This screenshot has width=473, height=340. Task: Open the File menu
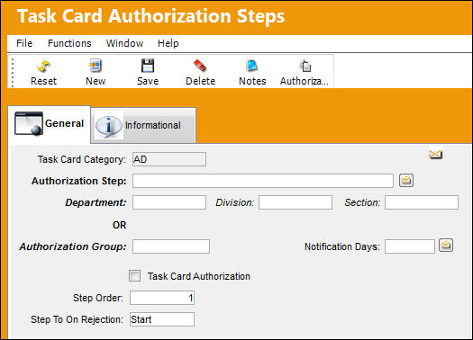tap(24, 43)
